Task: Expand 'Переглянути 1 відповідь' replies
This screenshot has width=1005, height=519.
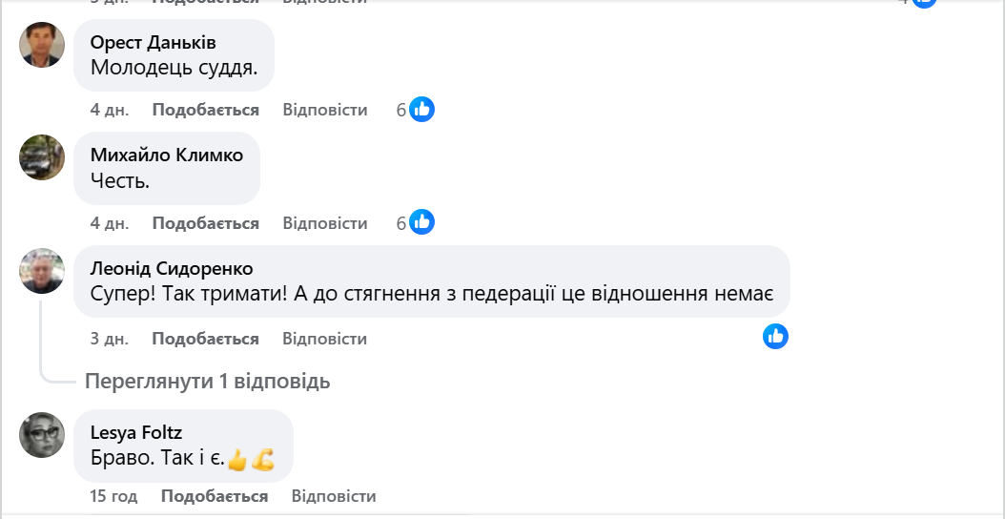Action: tap(207, 382)
